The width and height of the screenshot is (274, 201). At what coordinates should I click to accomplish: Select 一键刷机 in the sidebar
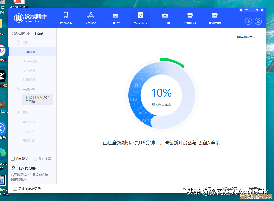(29, 52)
